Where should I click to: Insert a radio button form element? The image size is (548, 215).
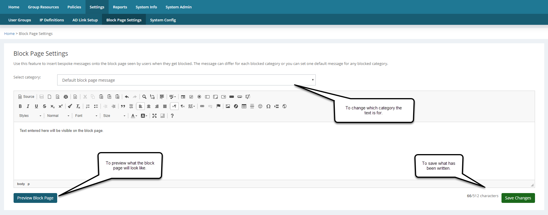199,97
